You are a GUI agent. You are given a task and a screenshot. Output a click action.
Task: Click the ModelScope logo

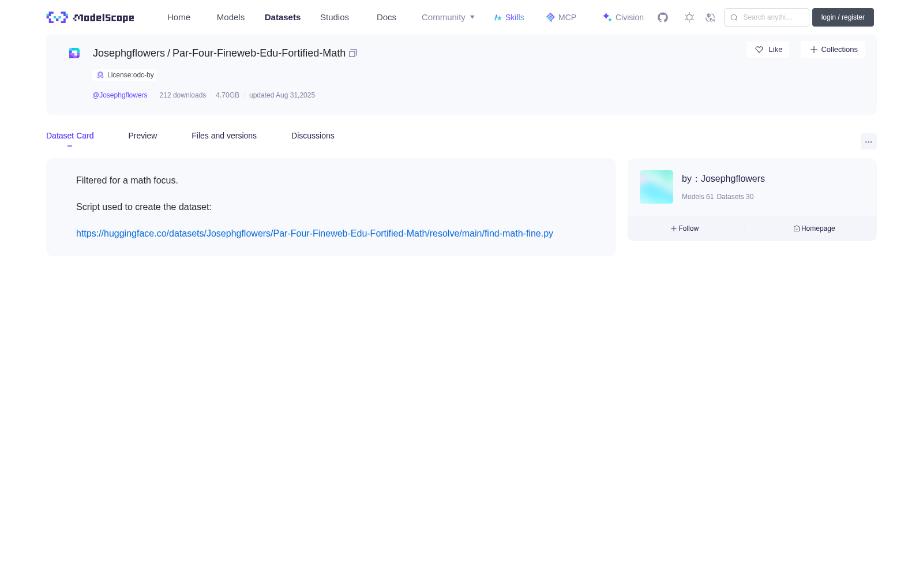point(90,17)
